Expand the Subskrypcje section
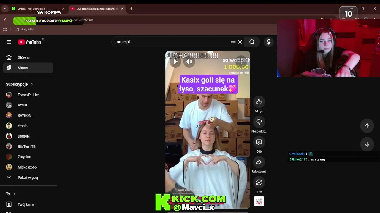Image resolution: width=380 pixels, height=213 pixels. [x=19, y=84]
